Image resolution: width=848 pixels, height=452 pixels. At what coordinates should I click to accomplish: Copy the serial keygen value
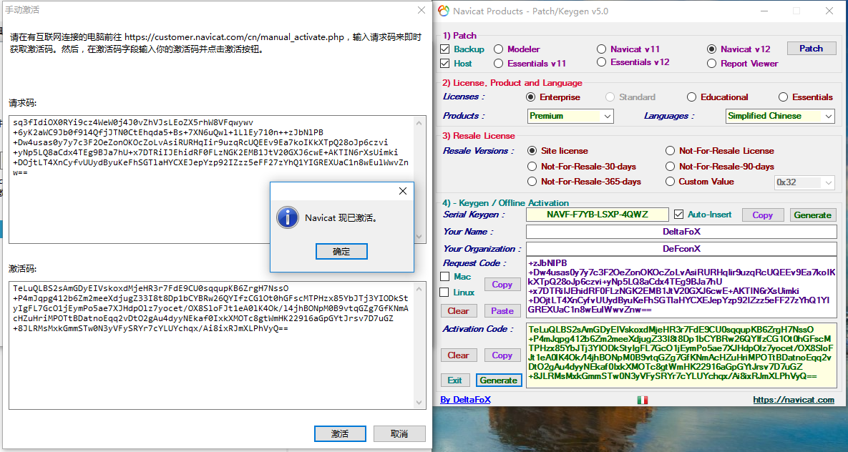(x=763, y=215)
